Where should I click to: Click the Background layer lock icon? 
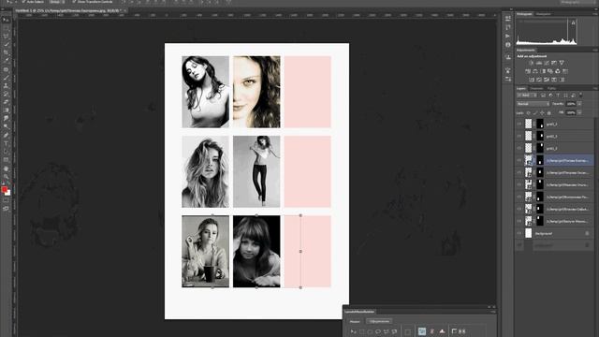pos(587,233)
